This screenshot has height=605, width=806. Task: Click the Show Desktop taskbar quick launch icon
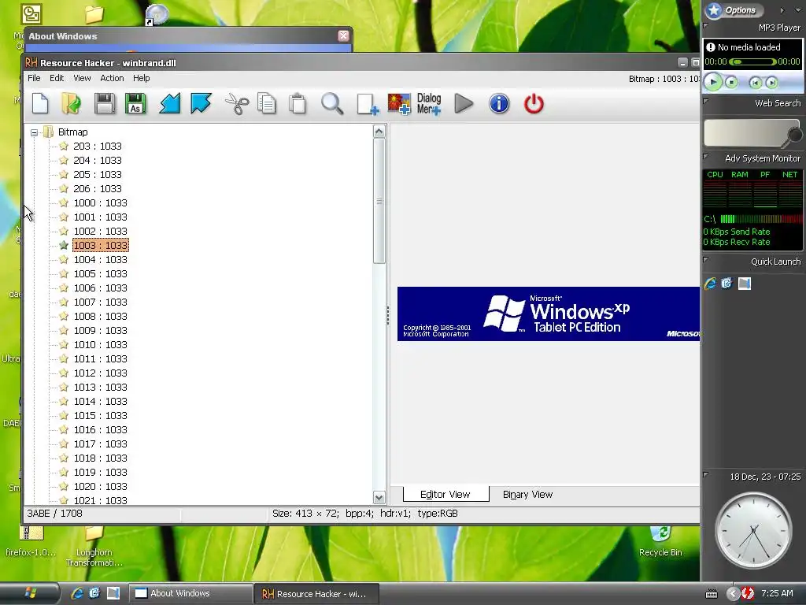[x=113, y=593]
